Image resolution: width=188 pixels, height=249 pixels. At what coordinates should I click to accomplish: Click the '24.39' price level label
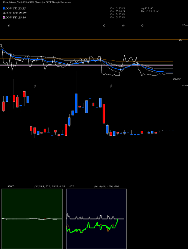[177, 78]
